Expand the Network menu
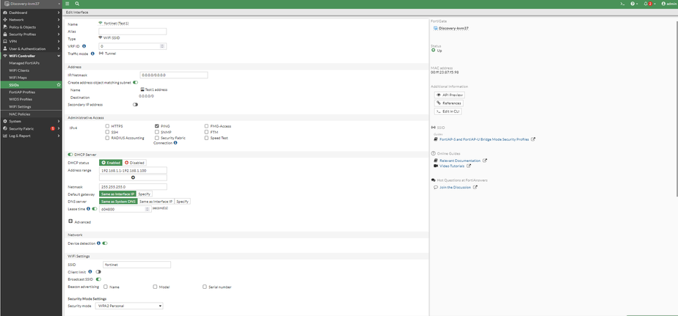 point(31,20)
